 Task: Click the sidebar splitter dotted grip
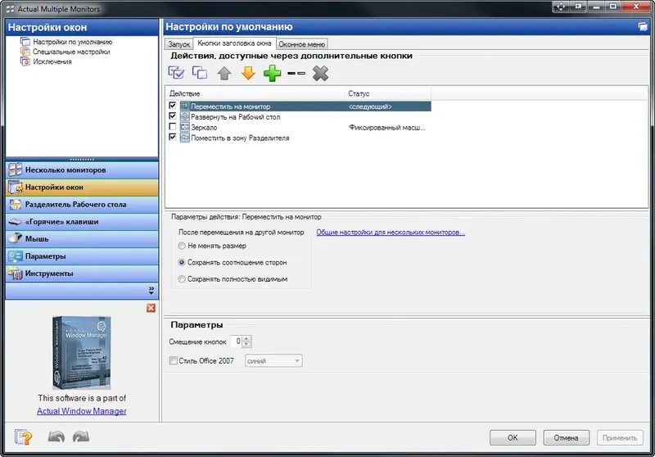point(82,159)
